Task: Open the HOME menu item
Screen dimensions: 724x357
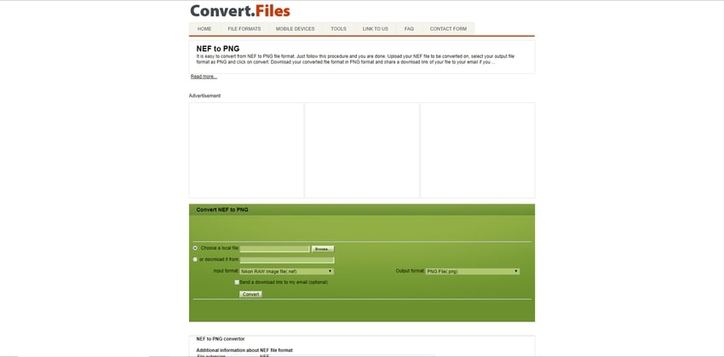Action: (x=204, y=29)
